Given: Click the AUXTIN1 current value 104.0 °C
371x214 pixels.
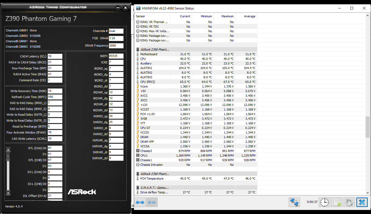Looking at the screenshot, I should point(185,68).
